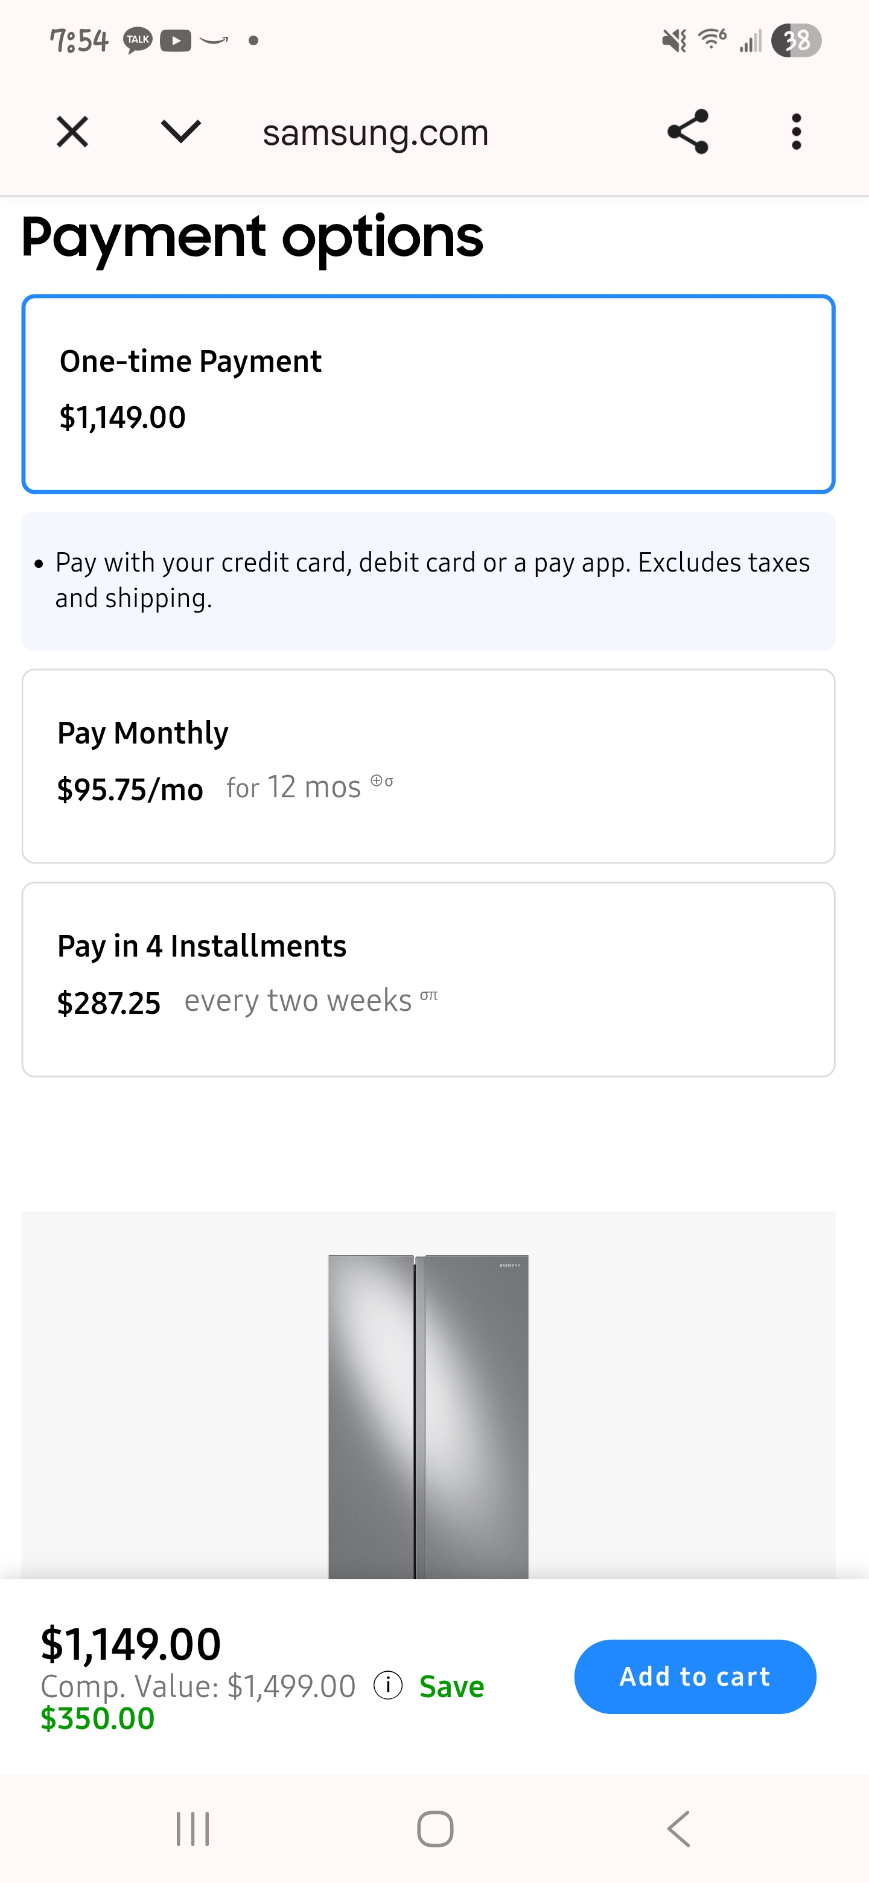This screenshot has width=869, height=1883.
Task: Tap the installments footnote superscript
Action: point(429,995)
